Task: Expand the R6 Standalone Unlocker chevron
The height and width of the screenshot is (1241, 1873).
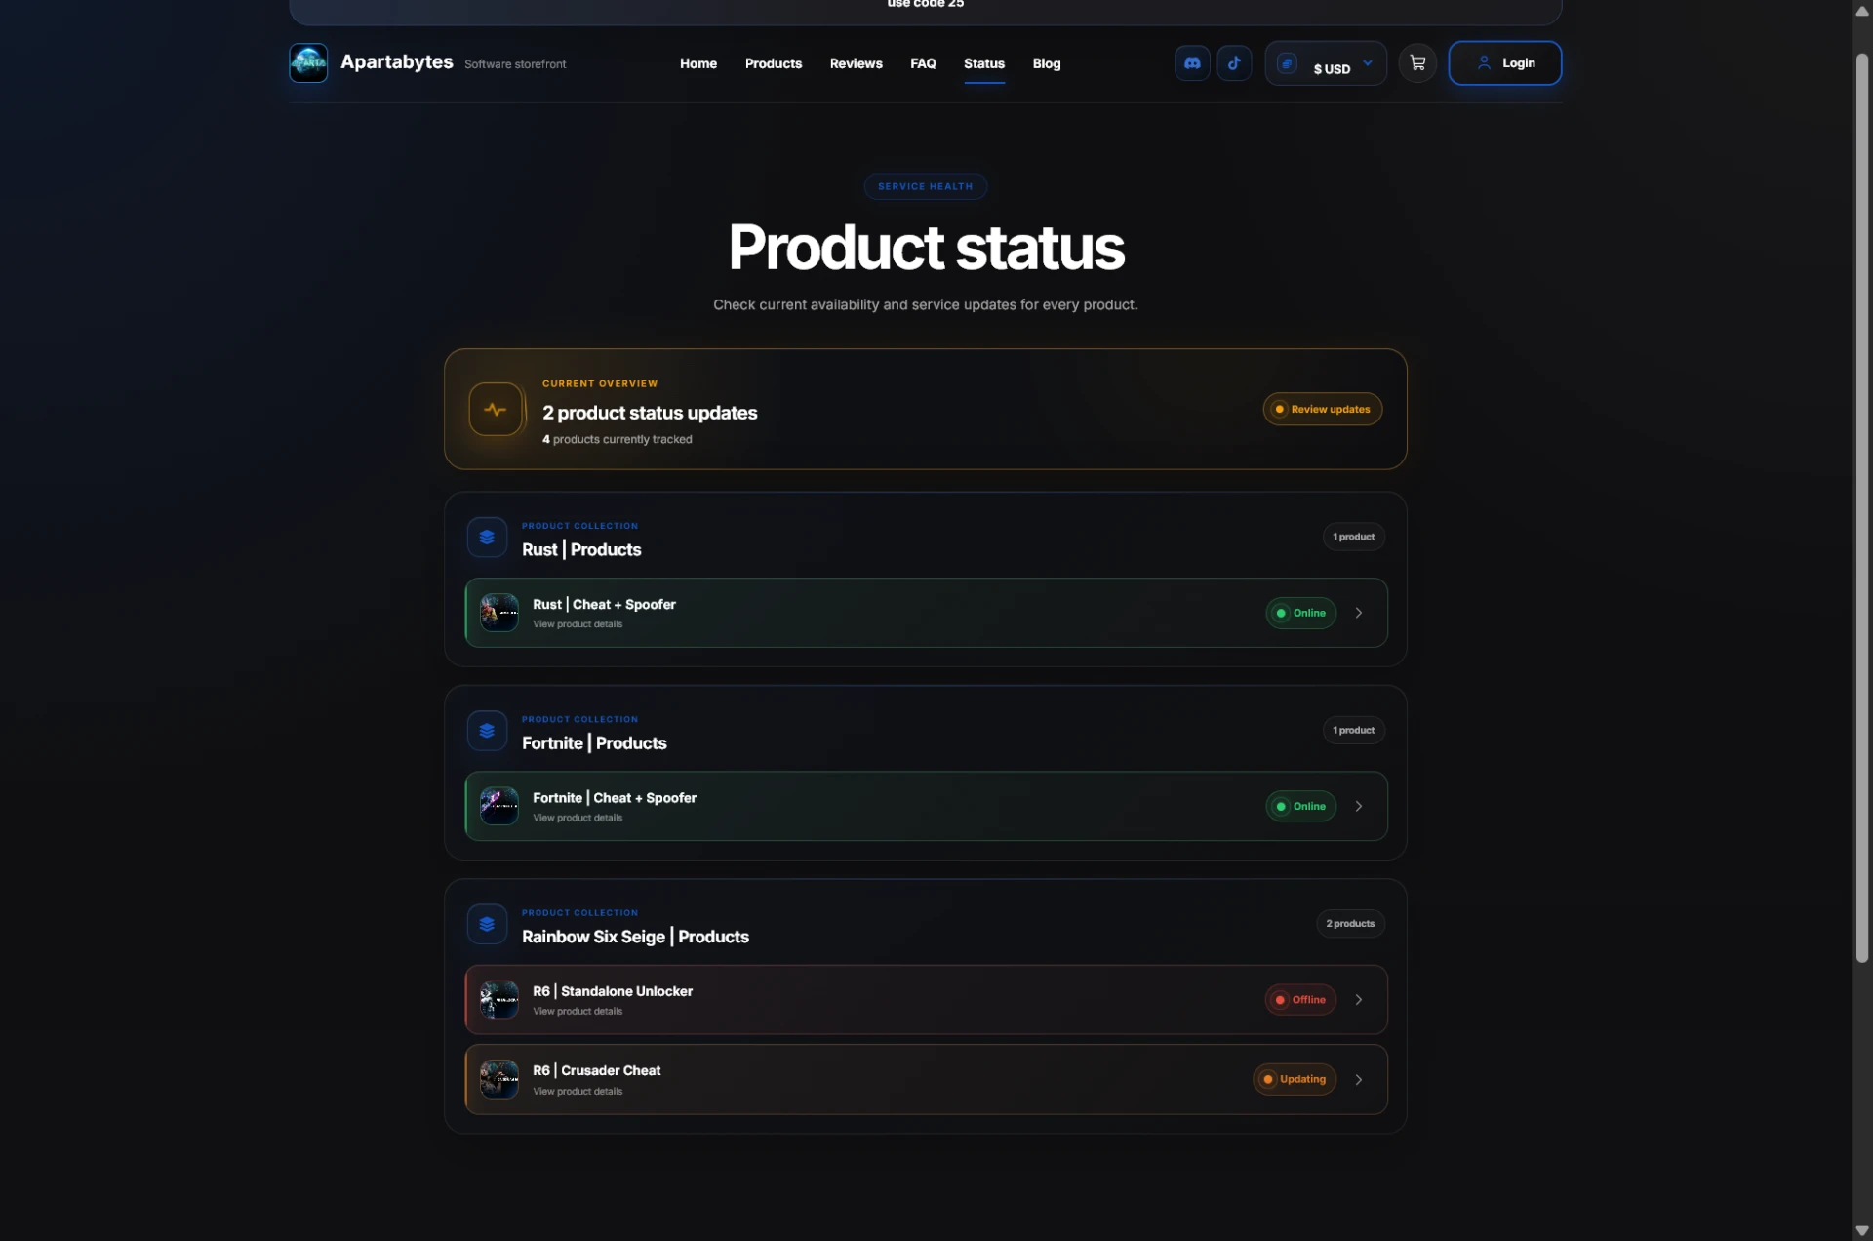Action: [1358, 1000]
